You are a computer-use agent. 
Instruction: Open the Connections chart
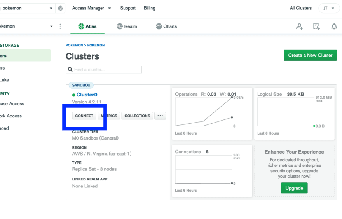coord(212,171)
